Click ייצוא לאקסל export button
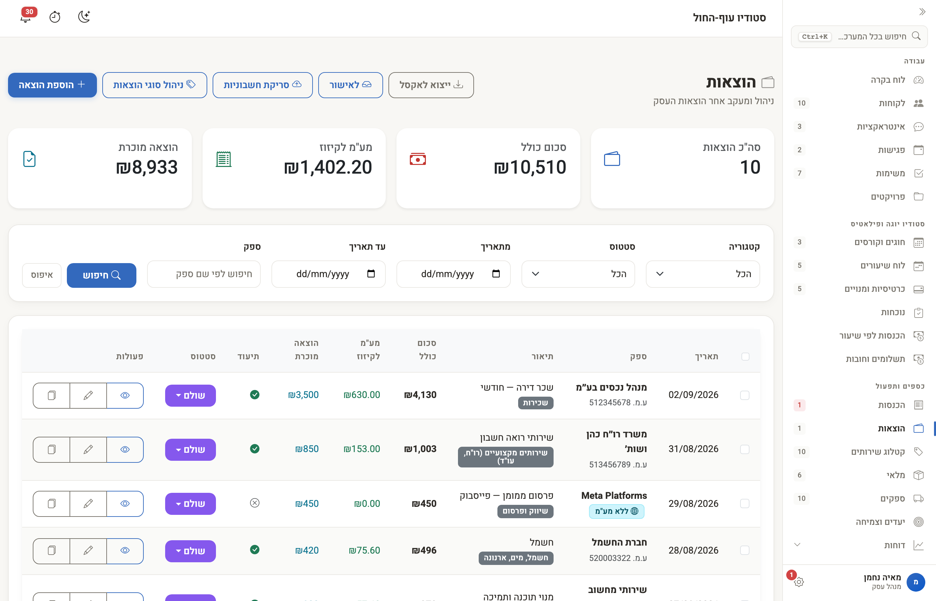Viewport: 936px width, 601px height. (x=431, y=85)
